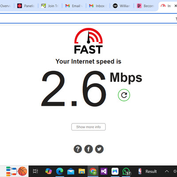Share results via the Facebook icon
This screenshot has height=177, width=177.
88,149
